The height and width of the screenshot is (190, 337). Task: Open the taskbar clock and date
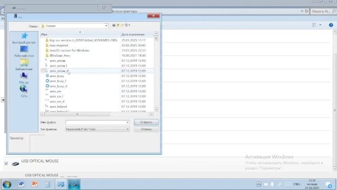[312, 184]
